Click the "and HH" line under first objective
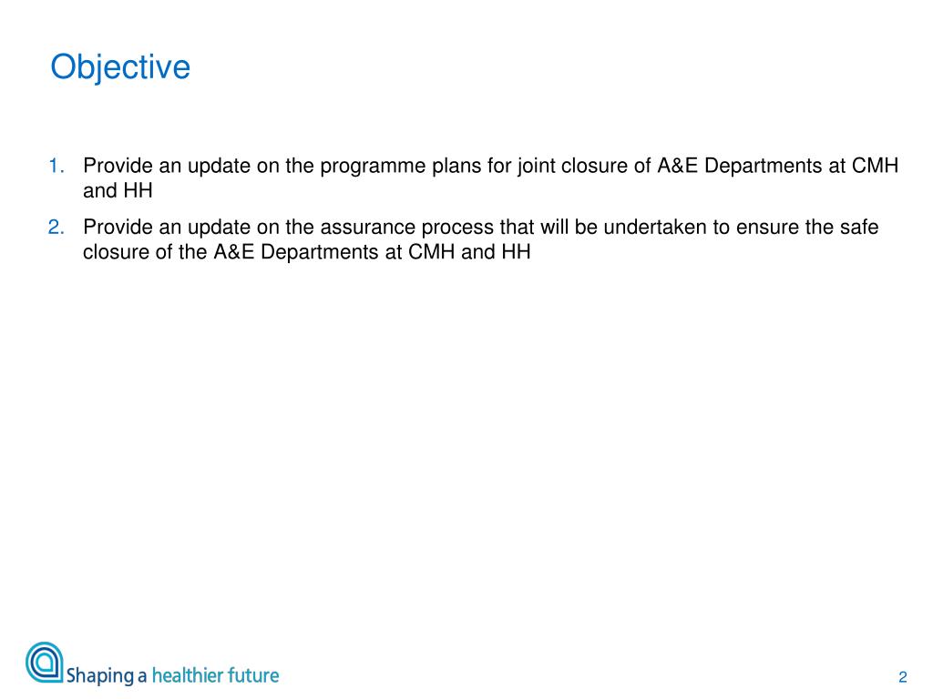This screenshot has height=699, width=933. coord(118,191)
